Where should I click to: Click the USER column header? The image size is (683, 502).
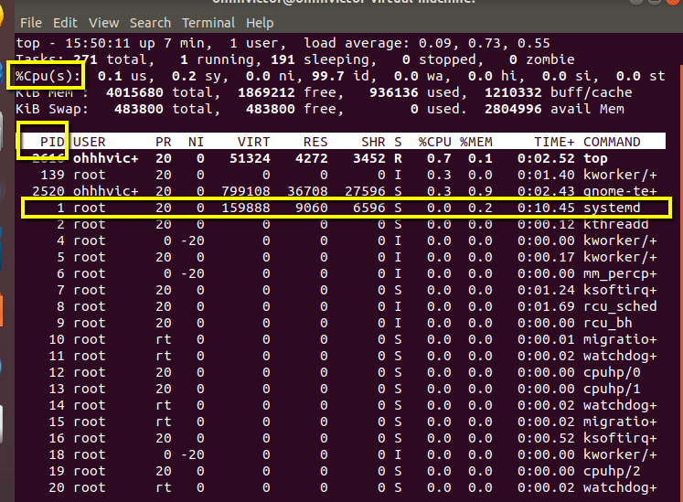pyautogui.click(x=90, y=142)
